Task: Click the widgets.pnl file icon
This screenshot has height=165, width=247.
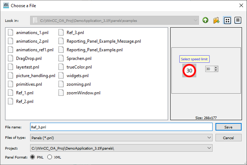Action: (61, 76)
